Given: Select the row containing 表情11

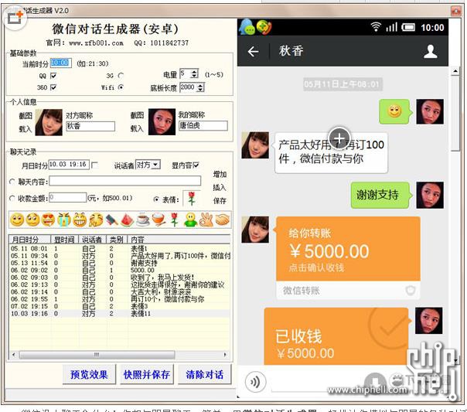Looking at the screenshot, I should pyautogui.click(x=119, y=314).
